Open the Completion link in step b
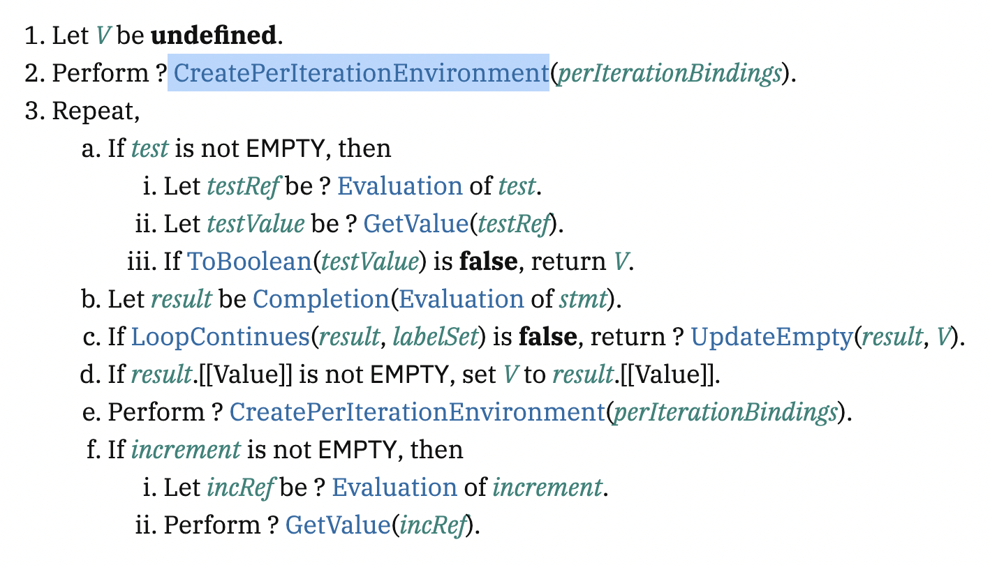Image resolution: width=990 pixels, height=565 pixels. (320, 299)
